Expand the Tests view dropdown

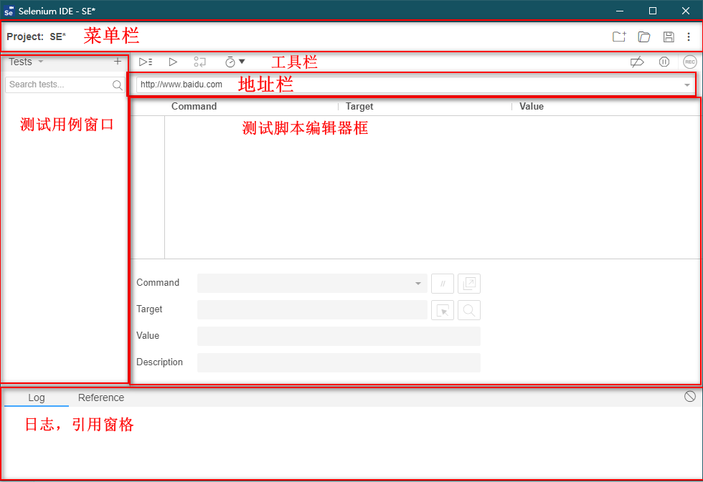[26, 62]
